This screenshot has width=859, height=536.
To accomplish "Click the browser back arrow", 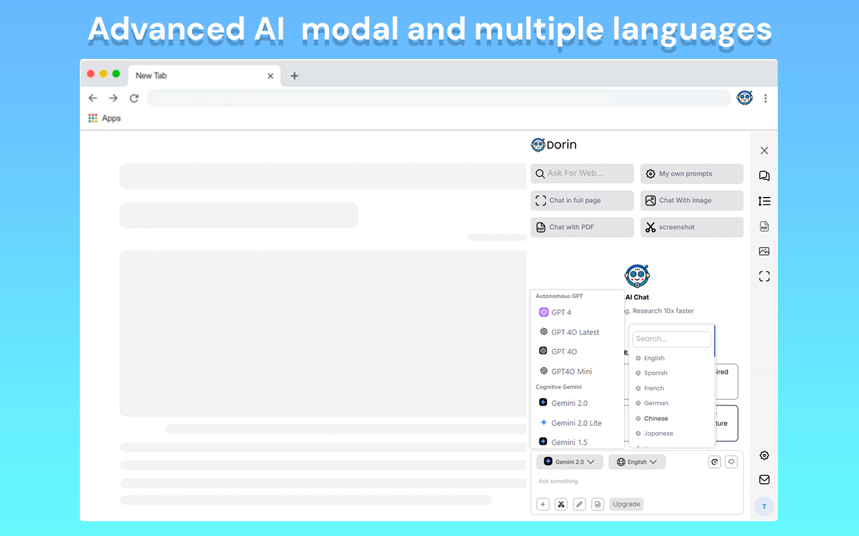I will [93, 98].
